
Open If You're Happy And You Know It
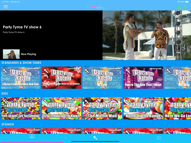(x=61, y=108)
